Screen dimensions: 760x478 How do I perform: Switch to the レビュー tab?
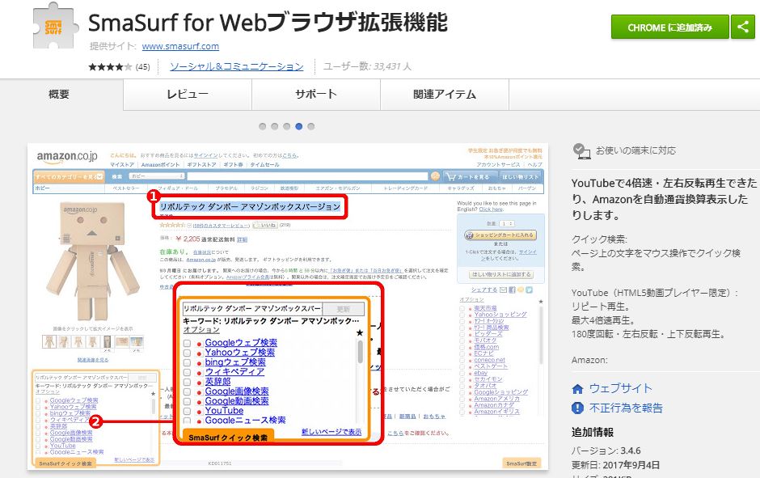pos(188,95)
